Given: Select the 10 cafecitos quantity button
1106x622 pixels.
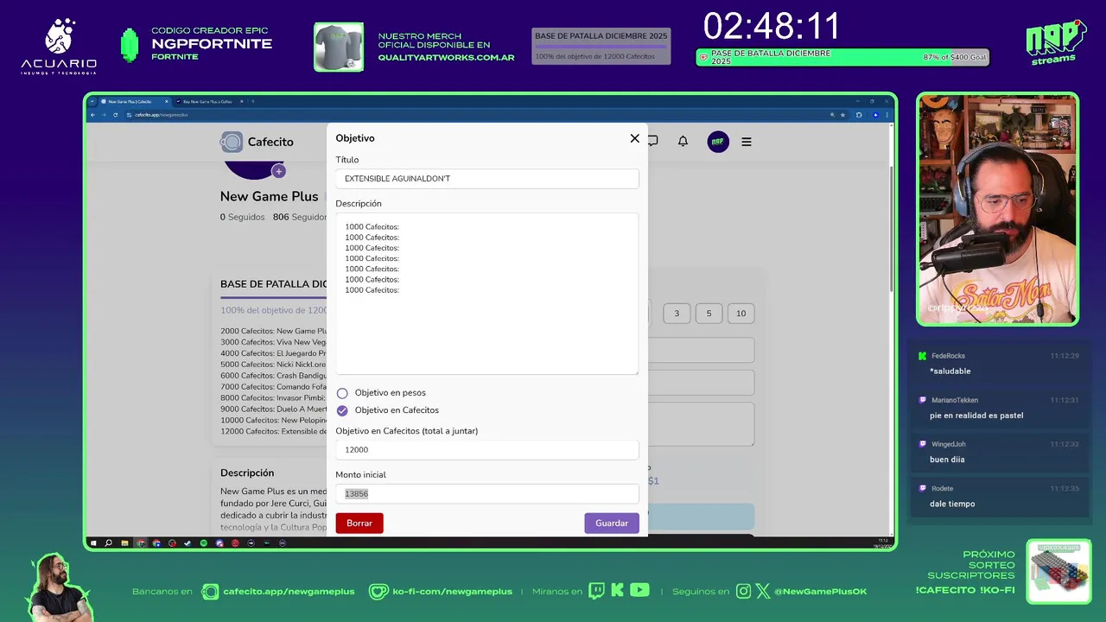Looking at the screenshot, I should coord(741,313).
